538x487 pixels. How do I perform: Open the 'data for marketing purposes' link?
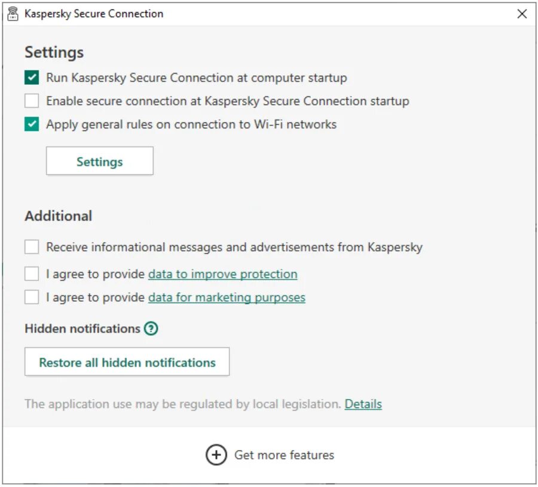coord(227,297)
